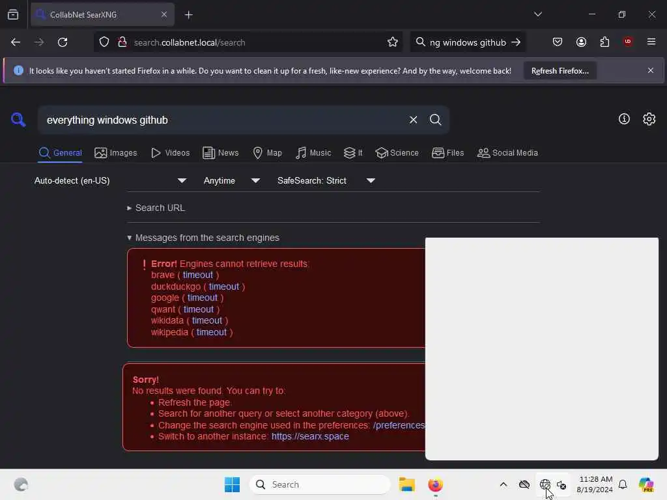Select the General category tab
Image resolution: width=667 pixels, height=500 pixels.
60,153
